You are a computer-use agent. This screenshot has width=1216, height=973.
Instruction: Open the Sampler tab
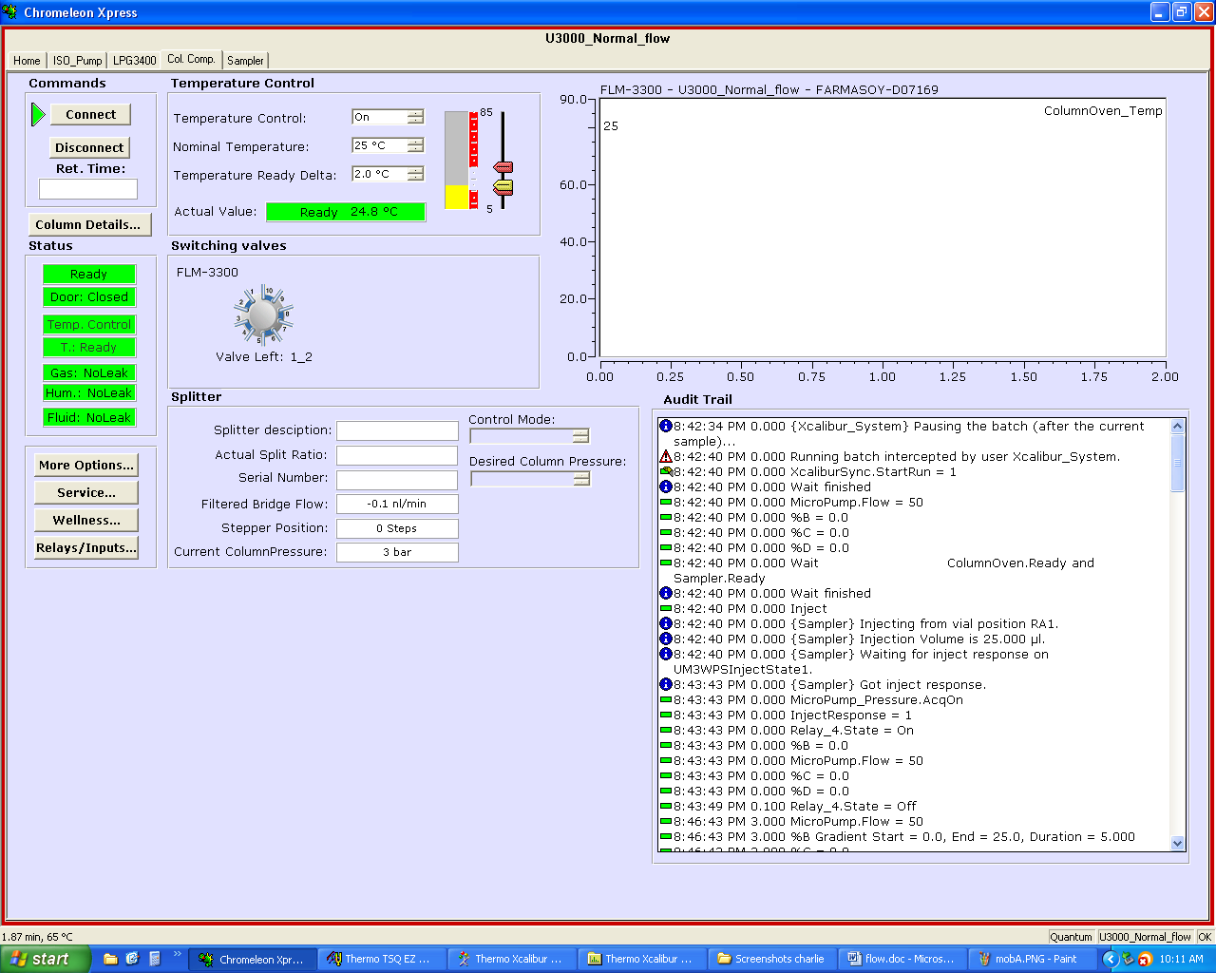[x=245, y=61]
